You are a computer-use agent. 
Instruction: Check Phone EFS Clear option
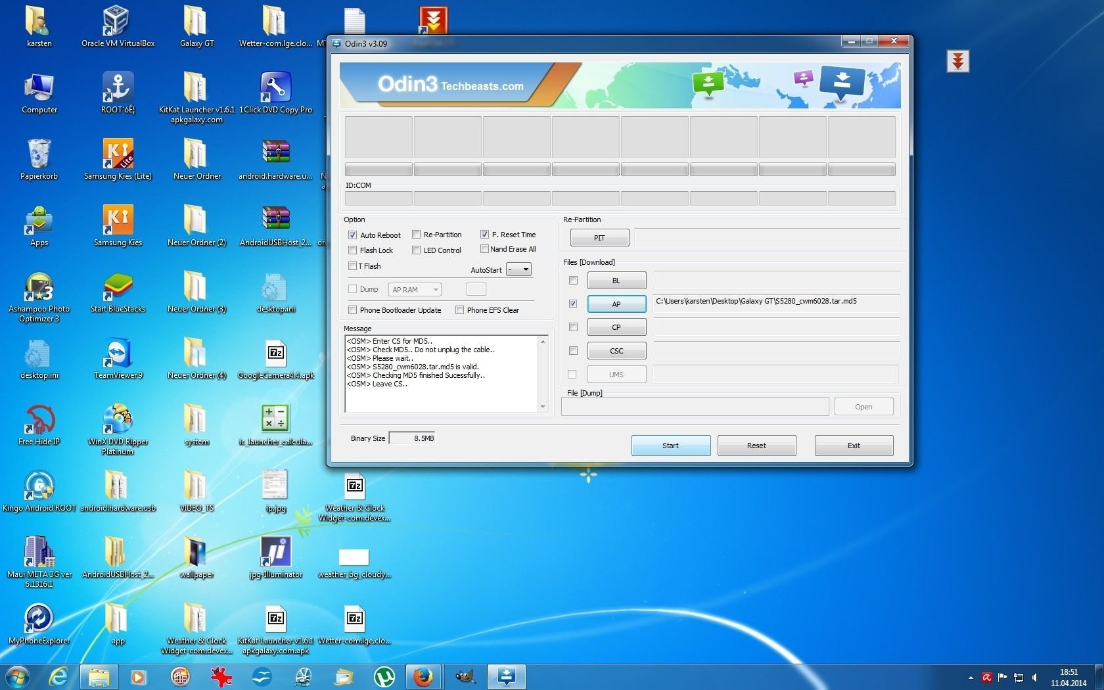coord(459,310)
